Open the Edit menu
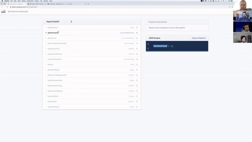The height and width of the screenshot is (142, 252). point(15,1)
